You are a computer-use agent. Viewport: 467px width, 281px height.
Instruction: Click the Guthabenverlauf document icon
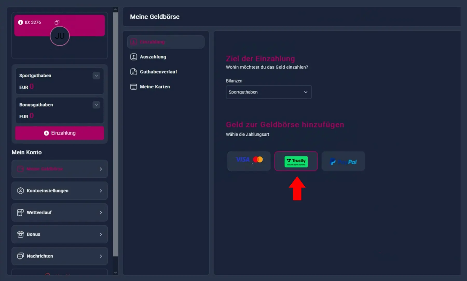click(134, 72)
